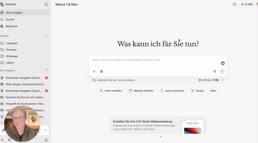Choose Folien erstellen
The image size is (258, 143).
coord(111,91)
